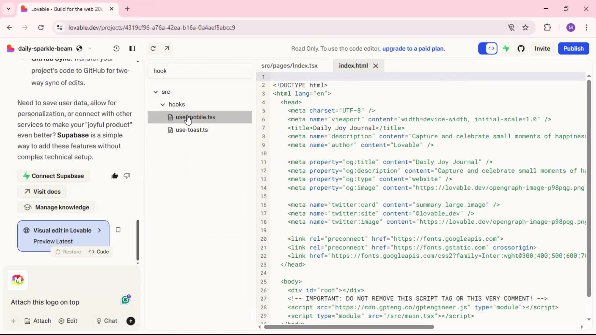Open browser extensions puzzle icon

pyautogui.click(x=548, y=27)
